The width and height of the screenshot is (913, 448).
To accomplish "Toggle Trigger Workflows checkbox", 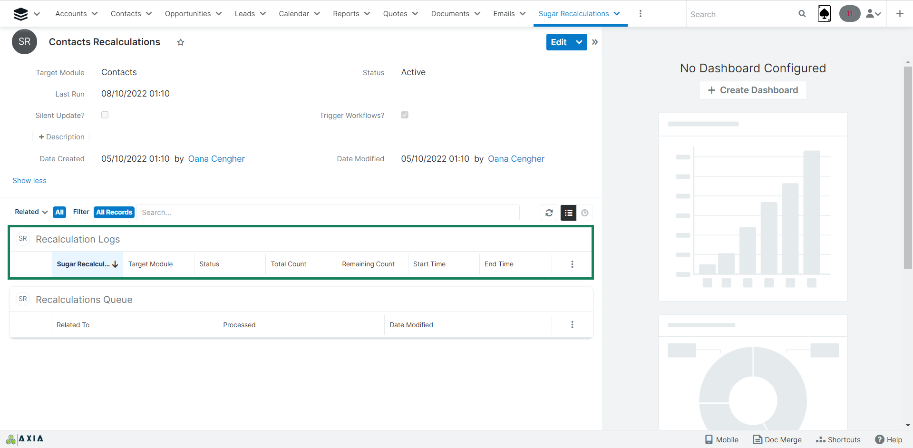I will point(405,115).
